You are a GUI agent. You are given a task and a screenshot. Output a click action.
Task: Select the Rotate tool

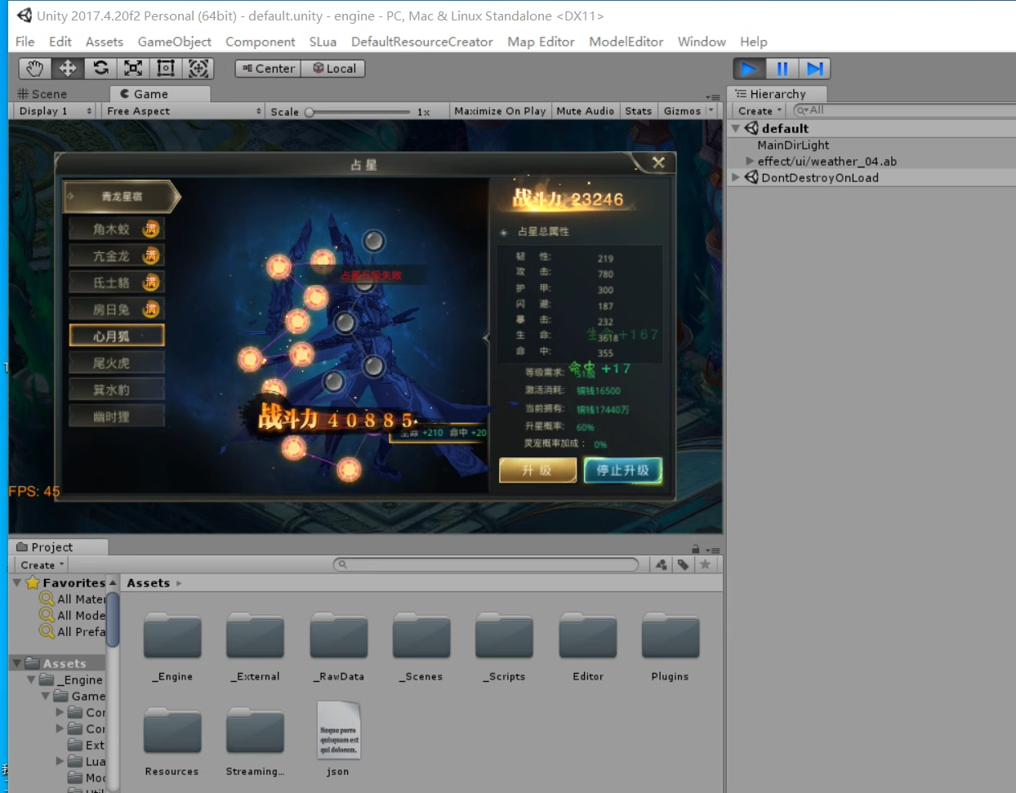100,69
